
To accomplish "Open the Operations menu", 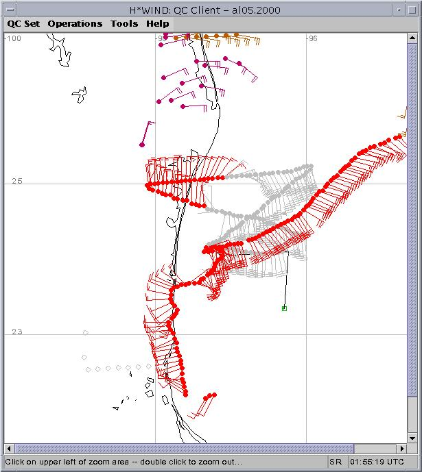I will tap(75, 23).
